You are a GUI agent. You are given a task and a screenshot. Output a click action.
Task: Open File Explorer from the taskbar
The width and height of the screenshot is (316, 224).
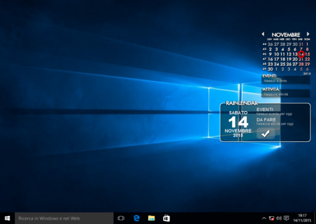tap(151, 218)
